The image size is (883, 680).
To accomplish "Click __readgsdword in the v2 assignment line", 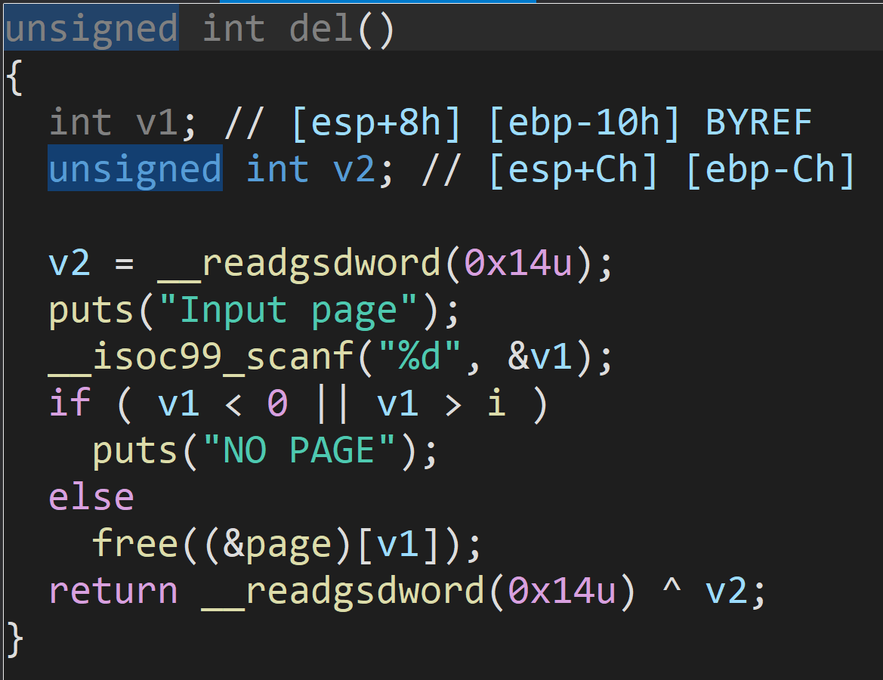I will 298,263.
